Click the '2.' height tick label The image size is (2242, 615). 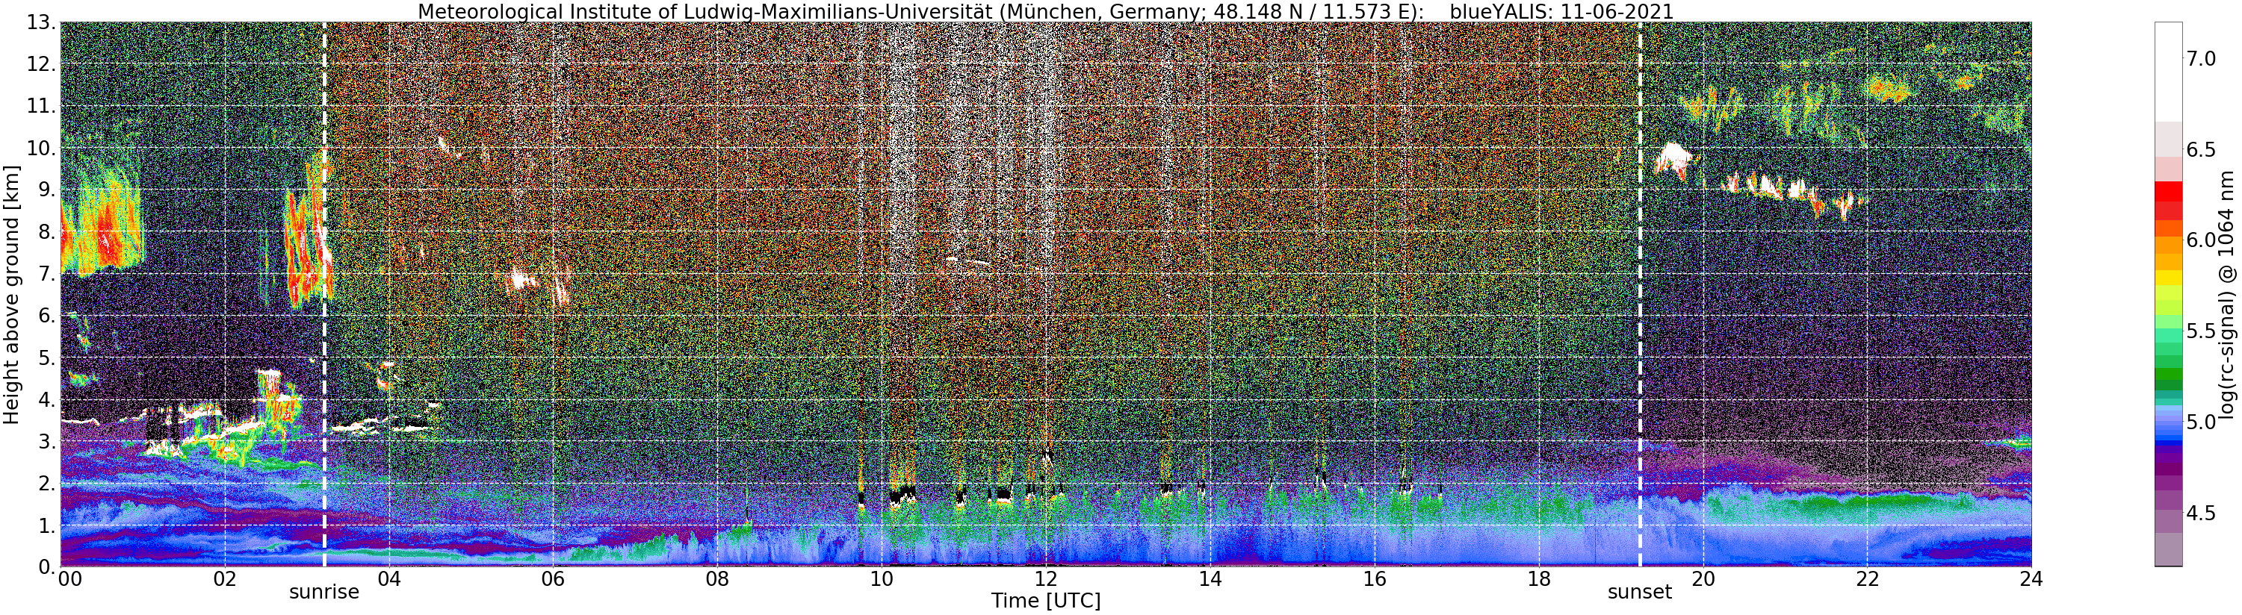click(47, 484)
